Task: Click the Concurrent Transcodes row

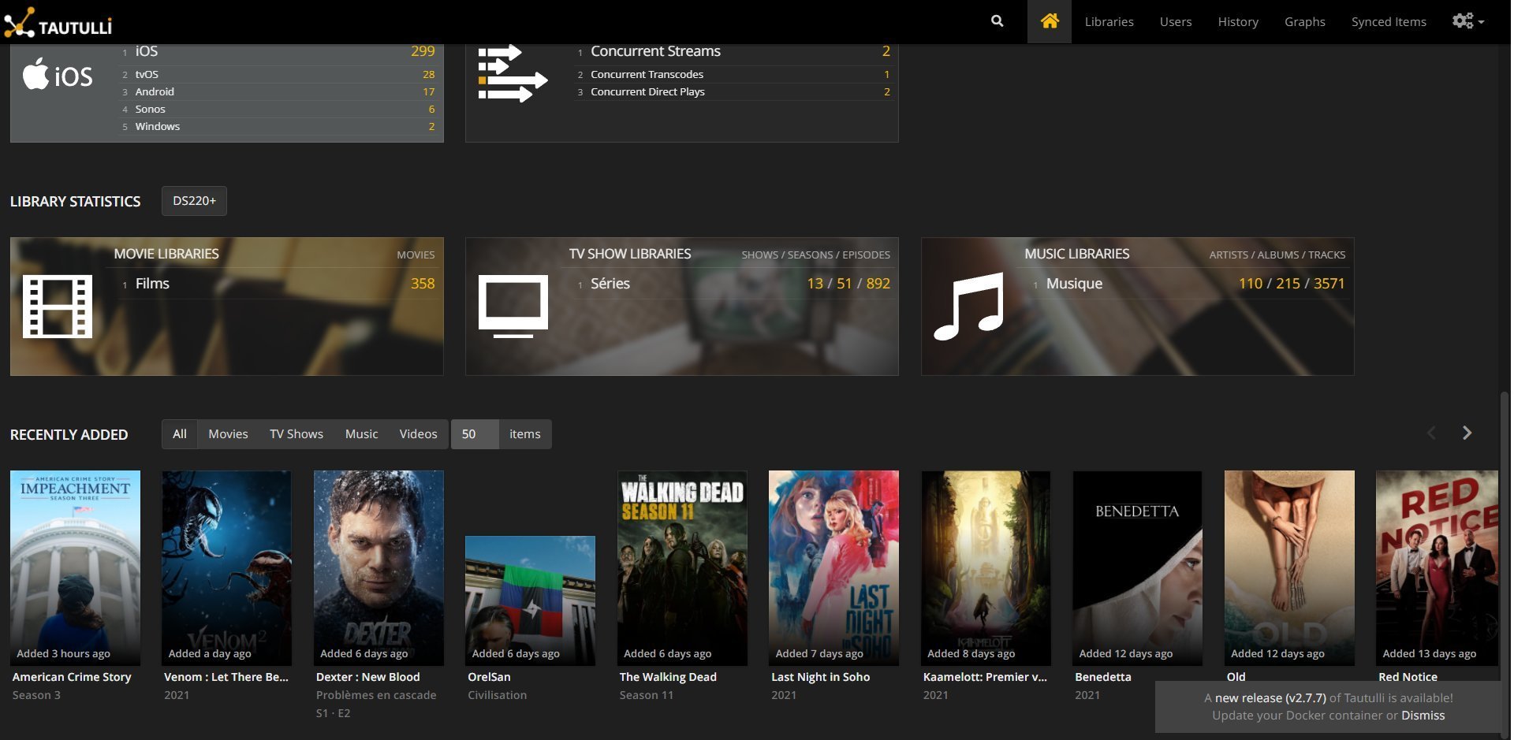Action: point(733,74)
